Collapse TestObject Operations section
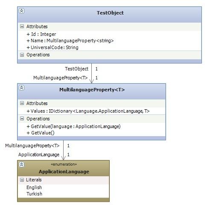This screenshot has height=207, width=210. pos(22,55)
